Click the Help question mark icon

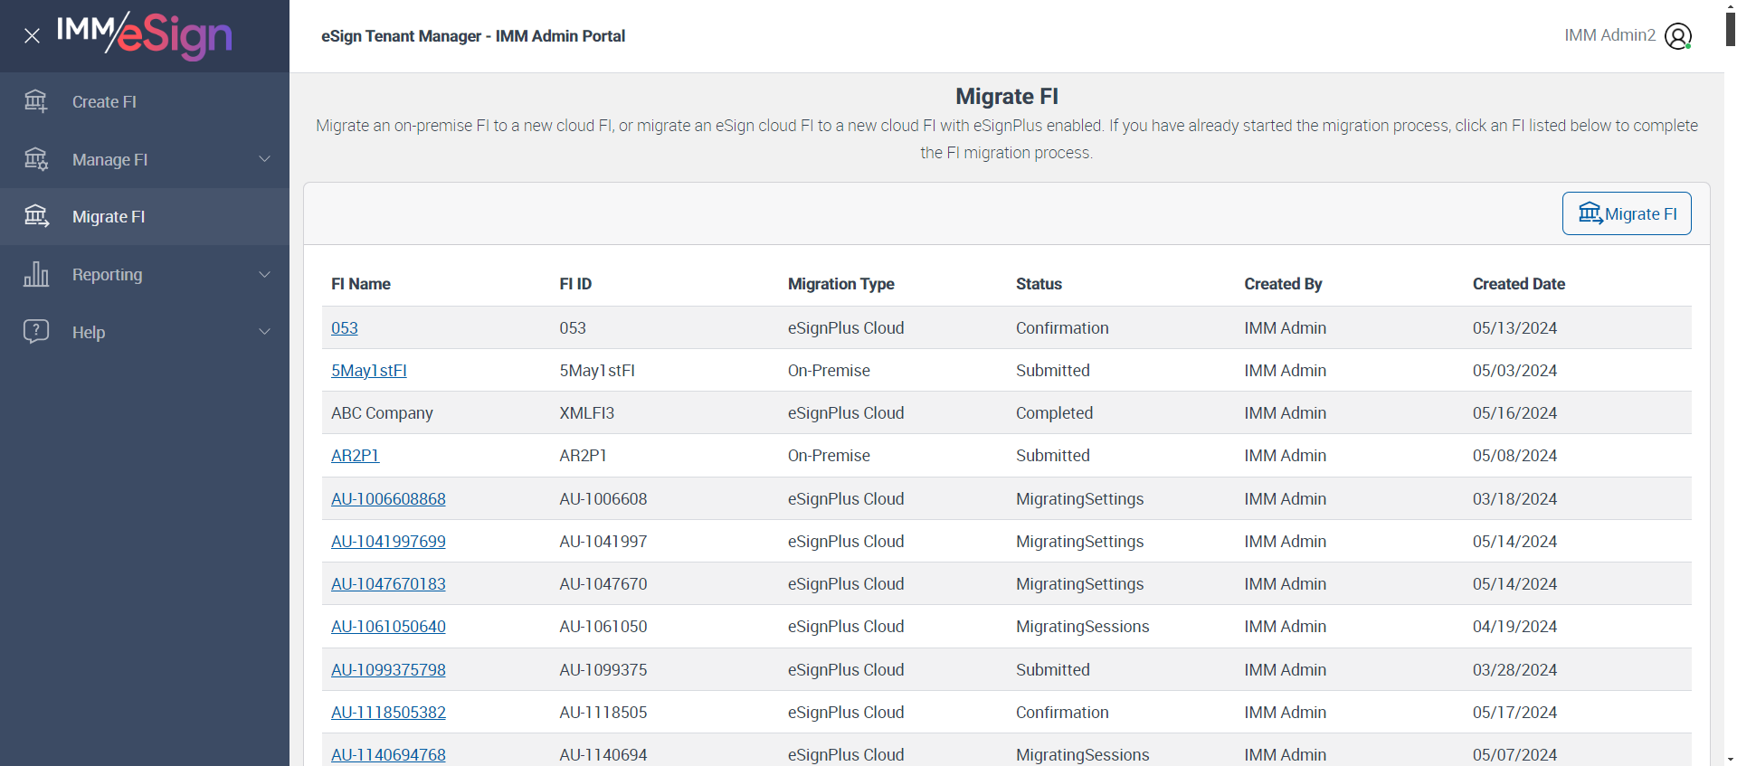point(36,332)
